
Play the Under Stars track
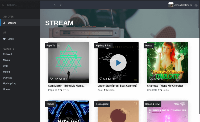pos(118,63)
